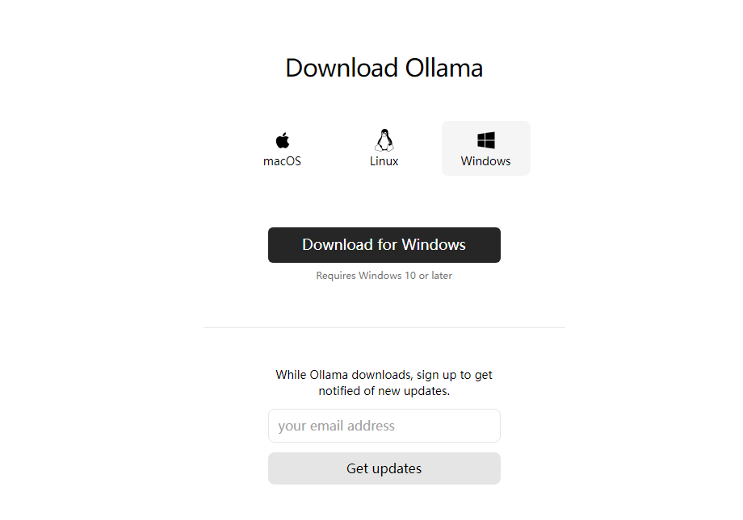Screen dimensions: 743x520
Task: Click the Windows logo icon
Action: pos(486,140)
